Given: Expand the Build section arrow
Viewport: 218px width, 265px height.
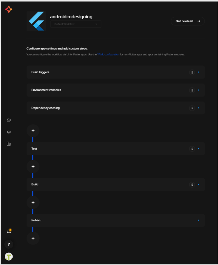Looking at the screenshot, I should point(198,184).
